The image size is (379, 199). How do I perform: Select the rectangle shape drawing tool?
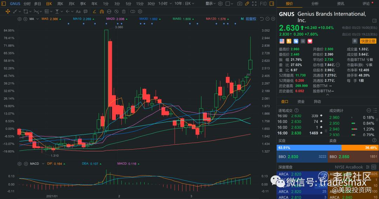[26, 11]
